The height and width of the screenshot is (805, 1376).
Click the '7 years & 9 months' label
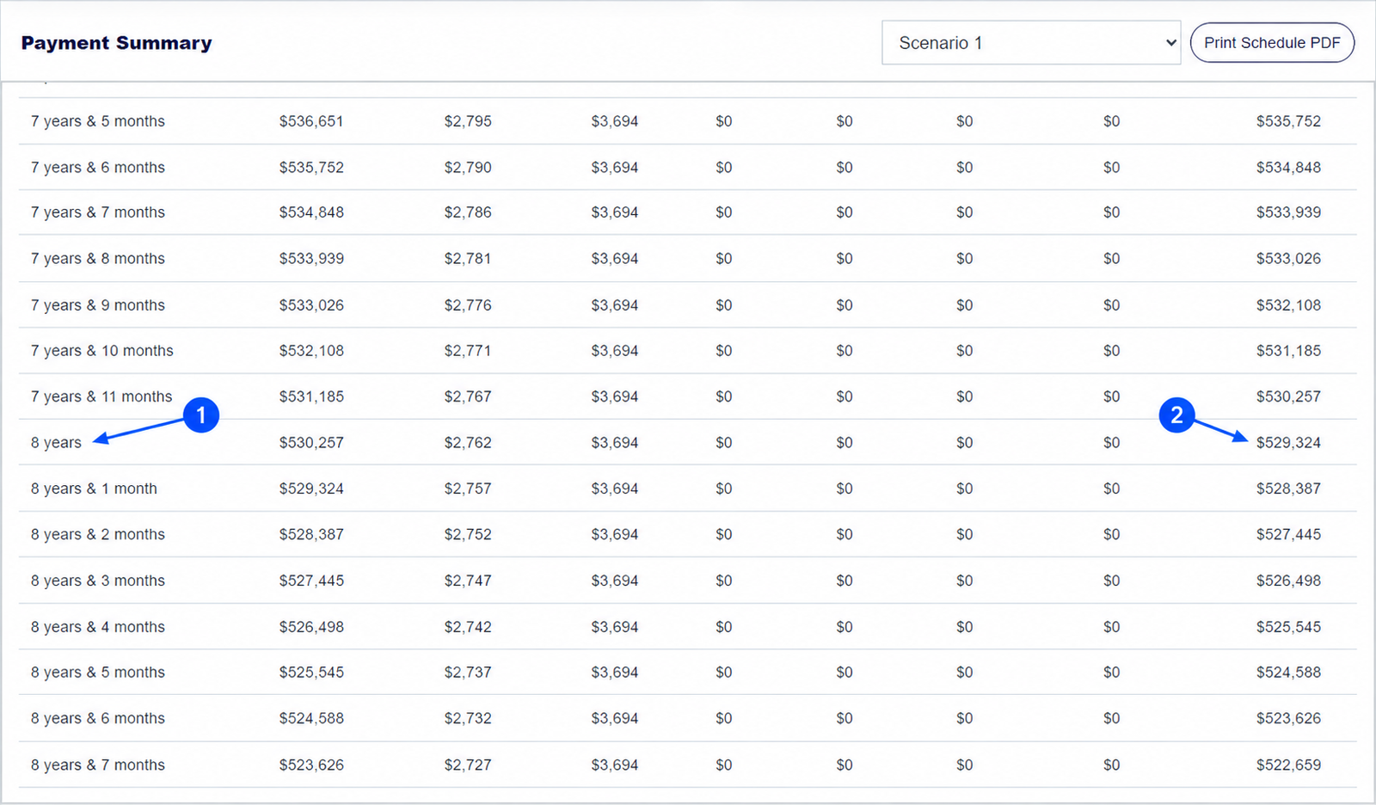point(98,305)
